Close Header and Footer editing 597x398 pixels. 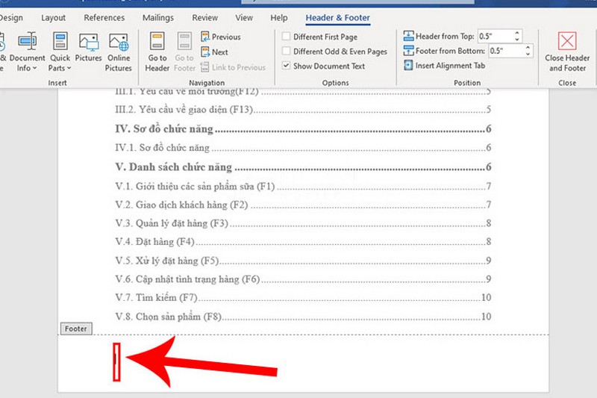(x=567, y=52)
